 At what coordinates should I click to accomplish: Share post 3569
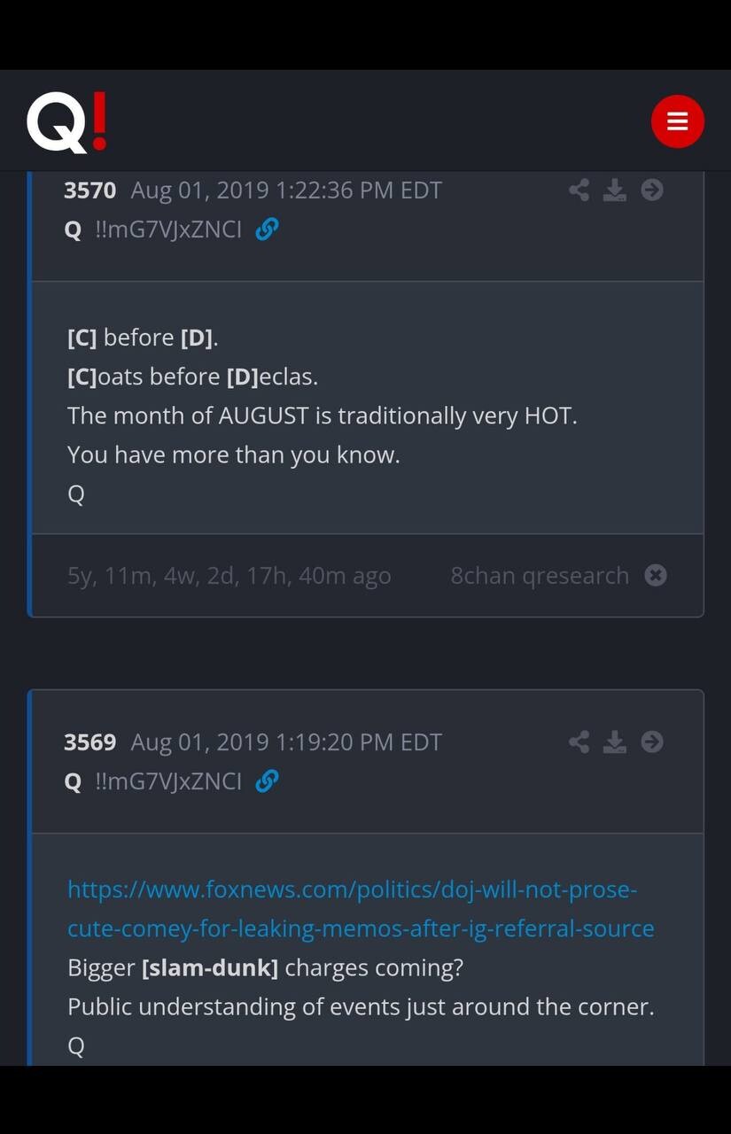(x=579, y=742)
